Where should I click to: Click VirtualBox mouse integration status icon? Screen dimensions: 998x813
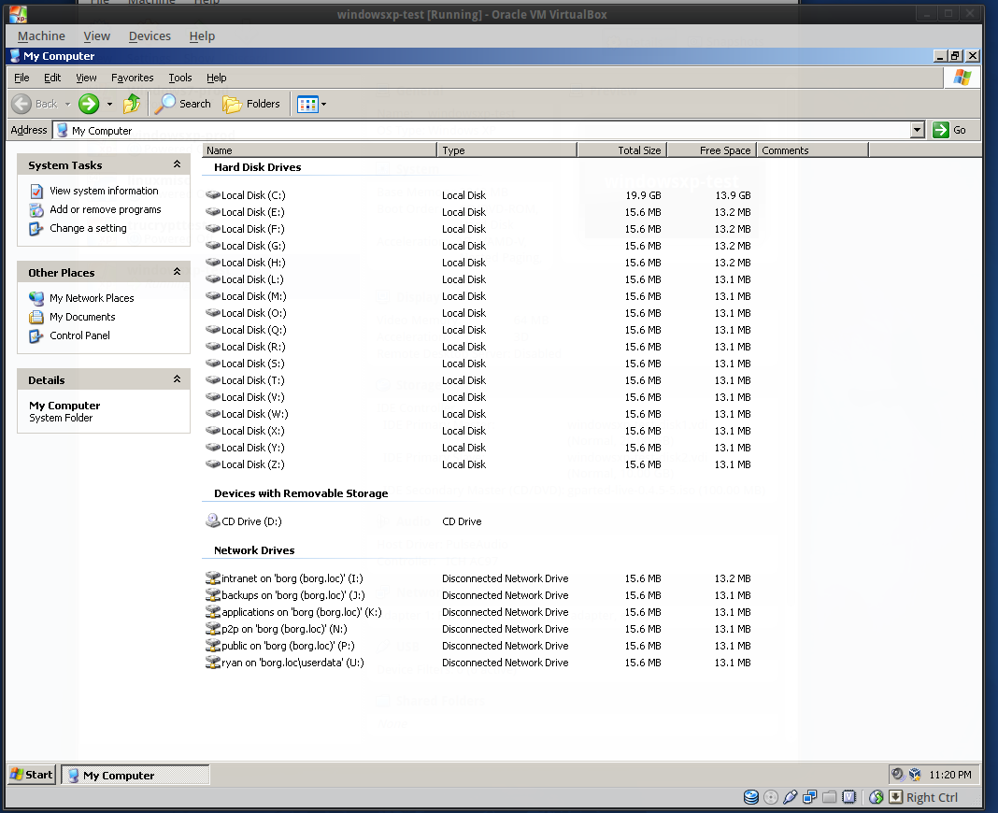pos(877,797)
